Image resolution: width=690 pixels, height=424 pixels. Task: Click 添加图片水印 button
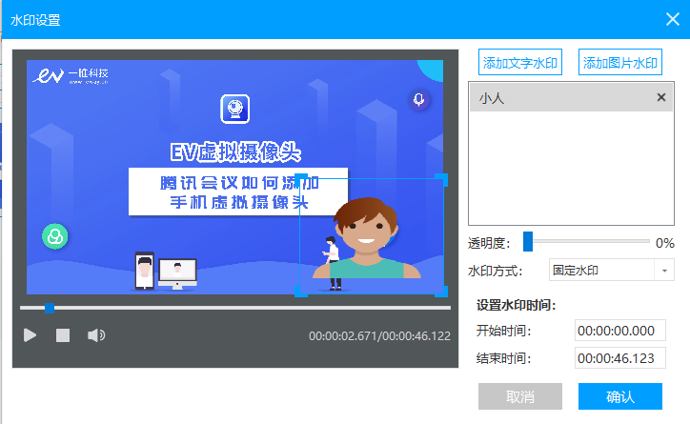click(x=620, y=63)
